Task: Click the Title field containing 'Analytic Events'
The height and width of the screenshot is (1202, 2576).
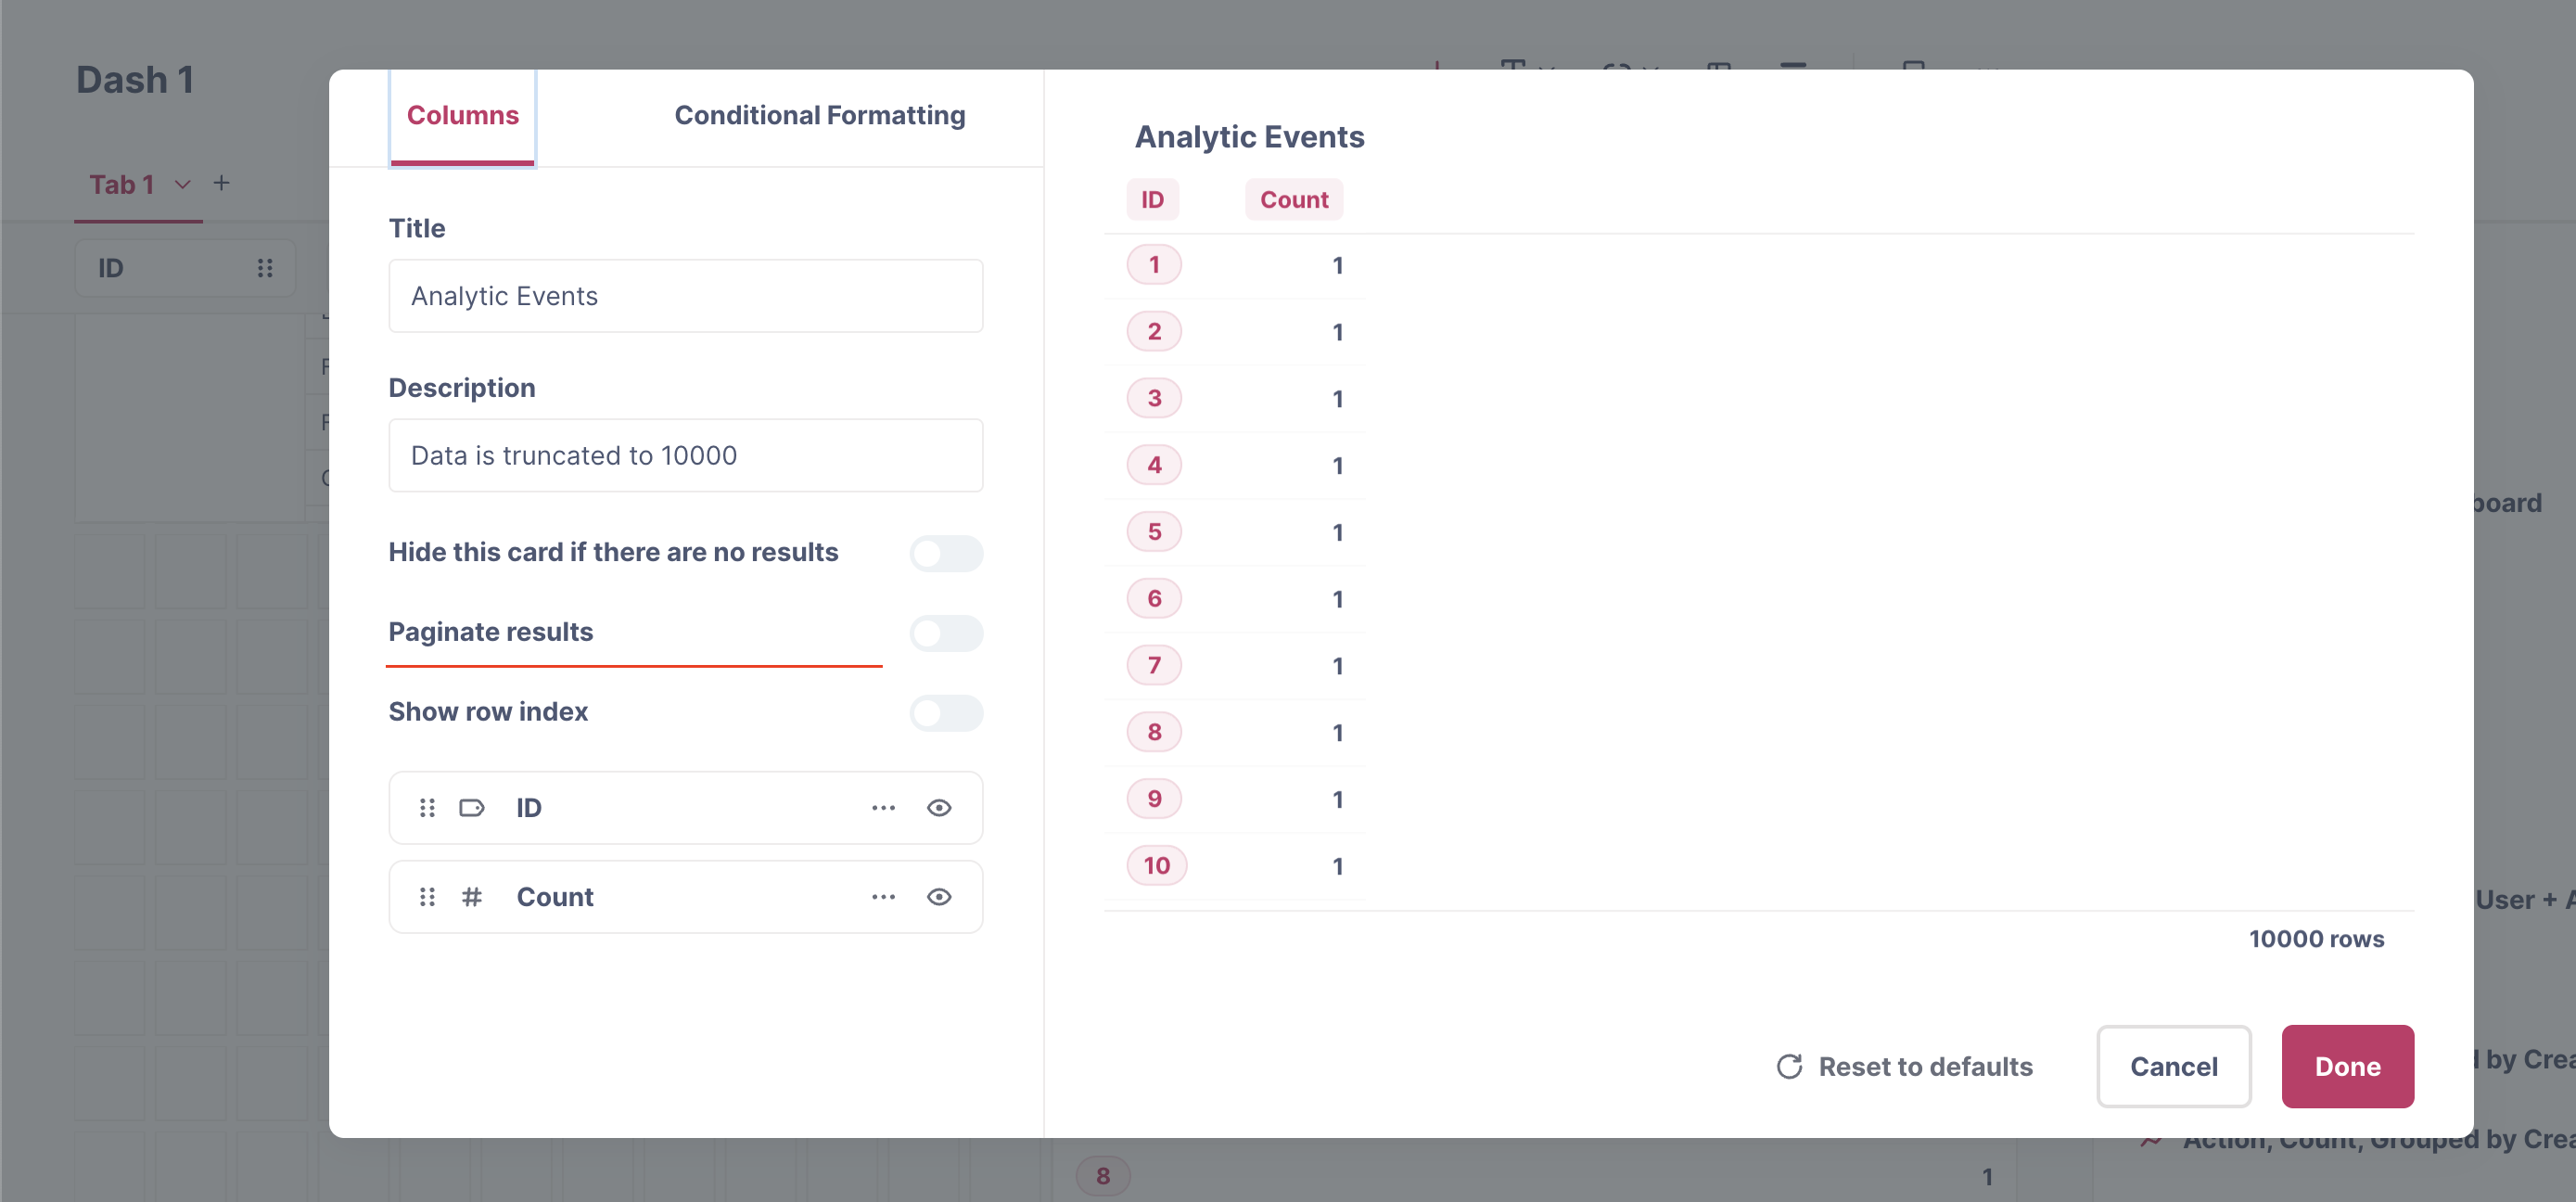Action: tap(685, 295)
